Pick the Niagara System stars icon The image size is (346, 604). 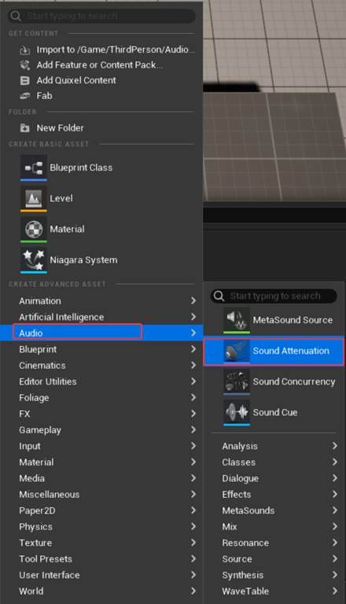34,260
